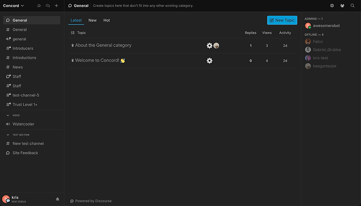Click the bulk select icon beside Topic header
361x206 pixels.
tap(73, 33)
